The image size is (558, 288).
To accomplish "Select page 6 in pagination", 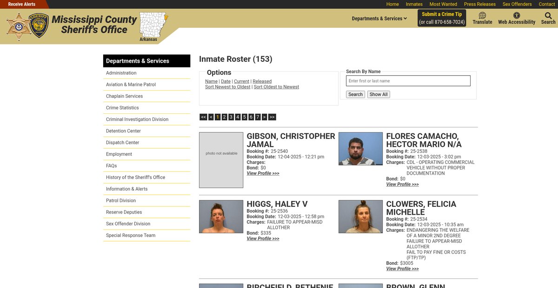I will tap(251, 117).
